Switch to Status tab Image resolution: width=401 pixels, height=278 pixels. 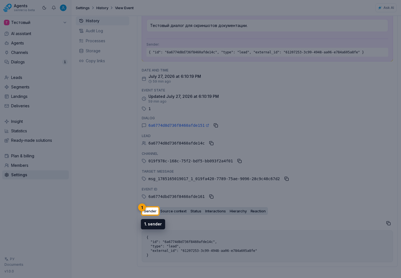click(x=196, y=211)
